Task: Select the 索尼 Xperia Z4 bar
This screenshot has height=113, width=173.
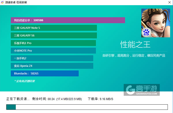Action: point(52,66)
